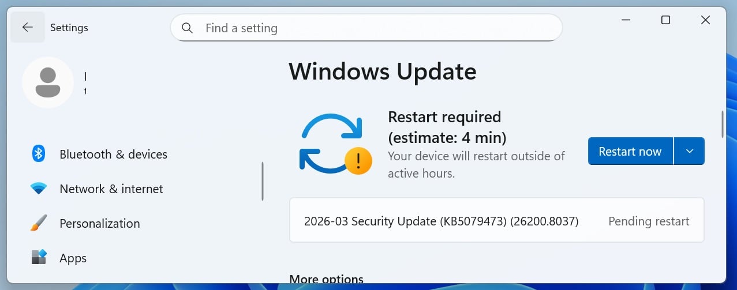Click the sidebar navigation scrollbar
The image size is (737, 290).
pyautogui.click(x=263, y=181)
